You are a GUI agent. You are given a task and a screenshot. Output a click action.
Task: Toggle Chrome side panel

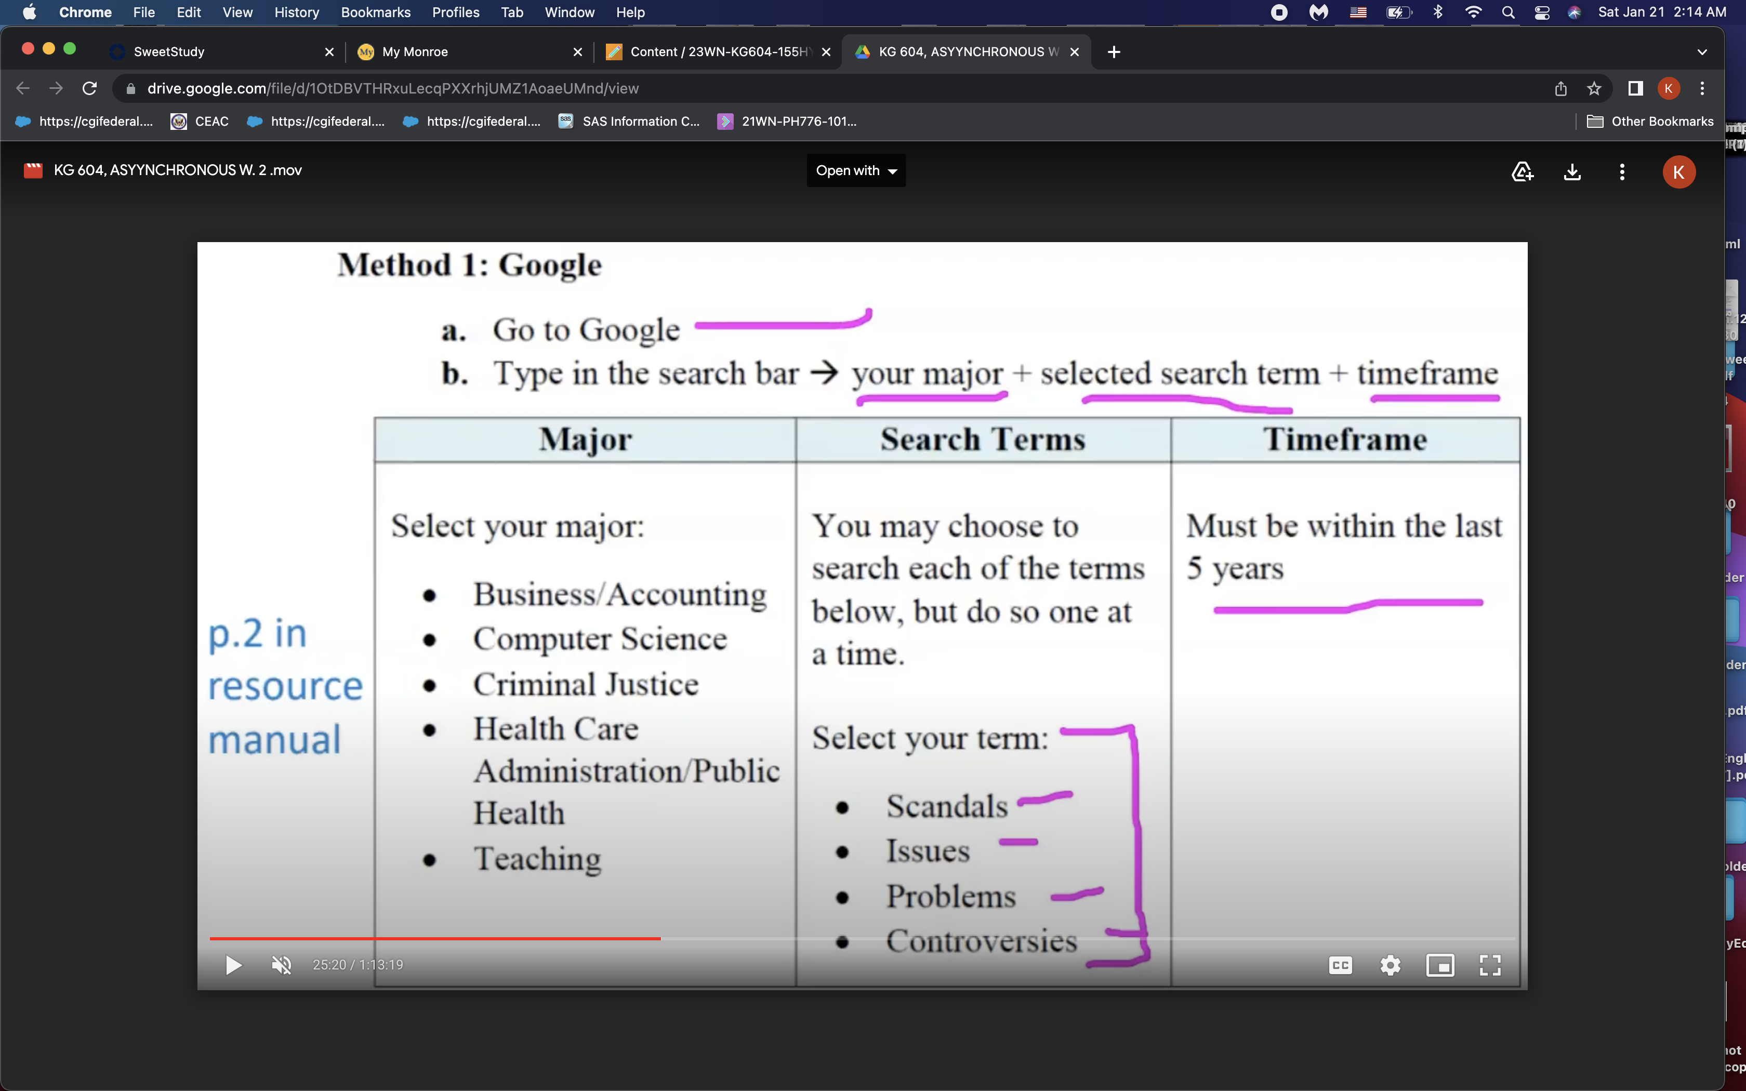(1636, 88)
